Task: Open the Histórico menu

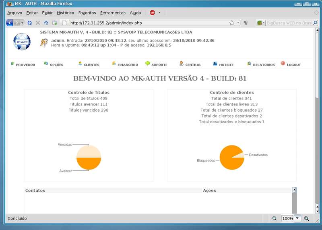Action: (x=66, y=13)
